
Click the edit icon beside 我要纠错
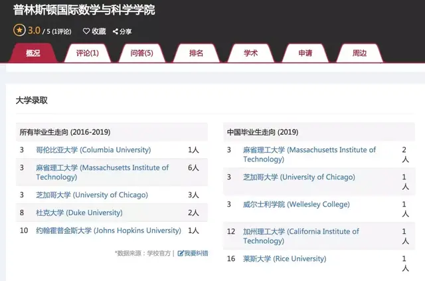coord(181,253)
